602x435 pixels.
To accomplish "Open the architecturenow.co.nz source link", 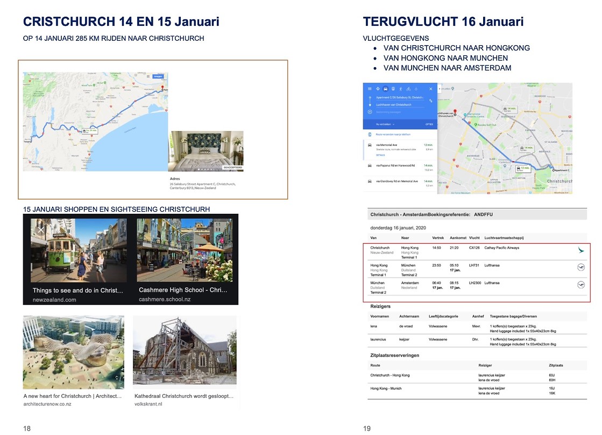I will 47,404.
